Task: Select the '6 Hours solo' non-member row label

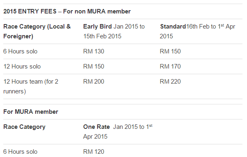Action: (x=20, y=51)
